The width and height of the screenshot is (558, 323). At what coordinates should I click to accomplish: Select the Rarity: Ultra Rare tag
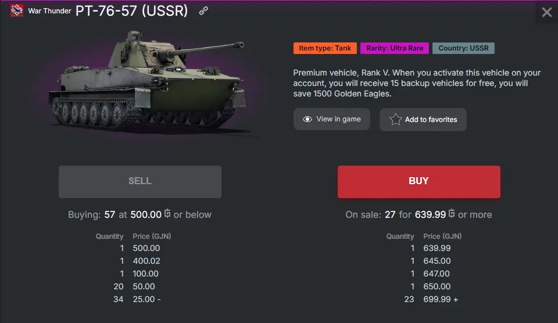(x=395, y=48)
